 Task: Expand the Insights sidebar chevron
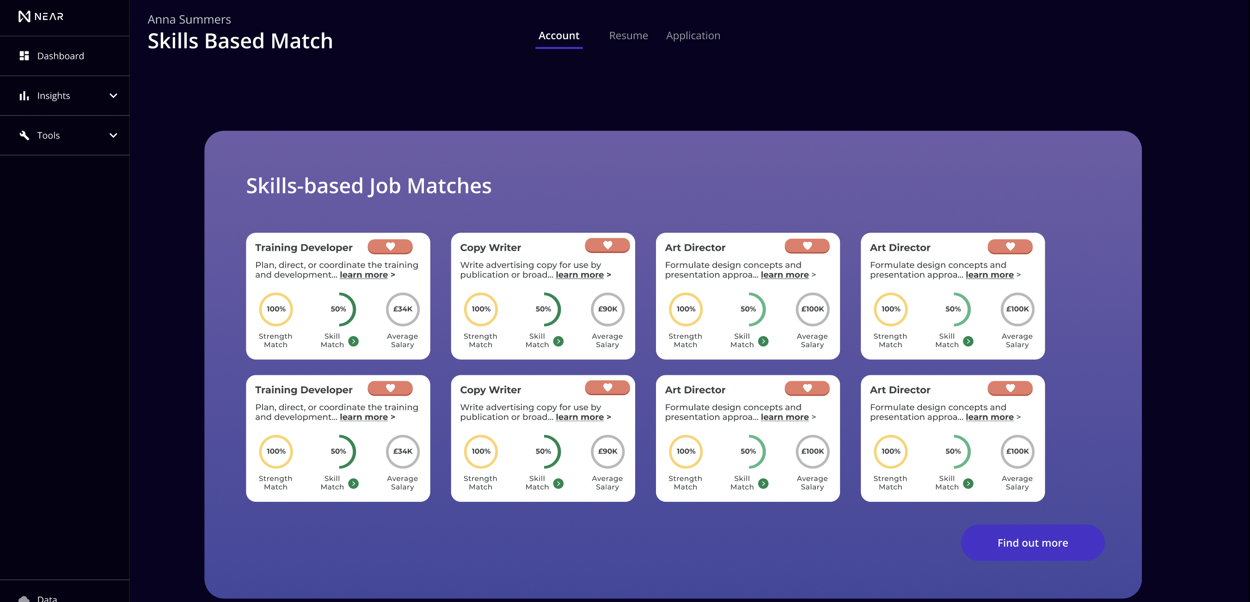tap(113, 96)
